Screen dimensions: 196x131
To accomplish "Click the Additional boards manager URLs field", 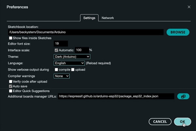I will (116, 96).
